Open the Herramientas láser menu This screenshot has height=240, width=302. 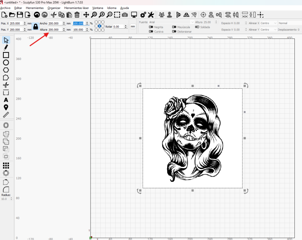pos(76,8)
